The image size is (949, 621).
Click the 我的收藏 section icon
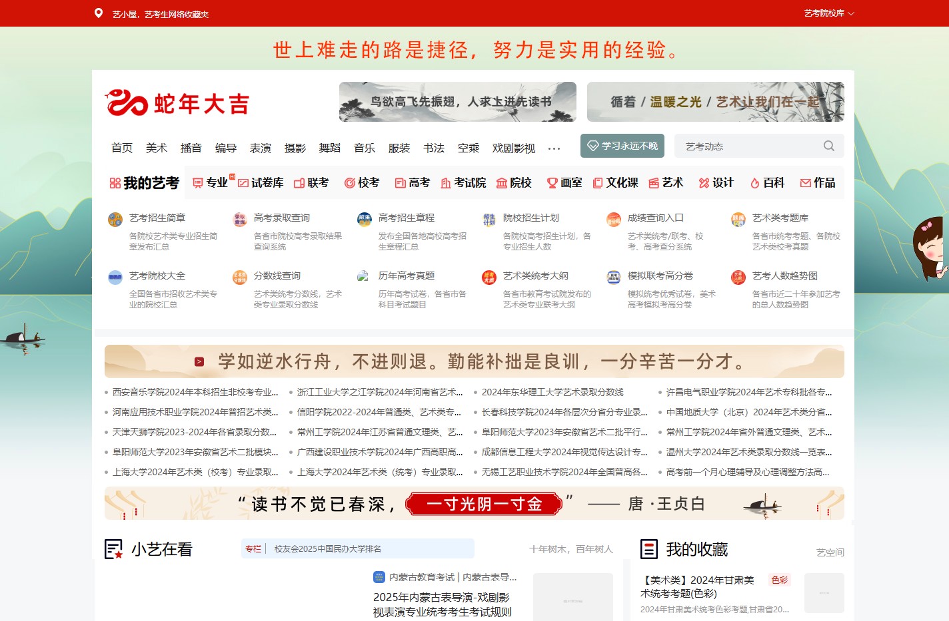[649, 549]
